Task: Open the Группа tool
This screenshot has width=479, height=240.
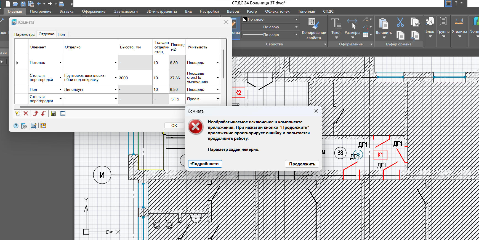Action: [443, 28]
